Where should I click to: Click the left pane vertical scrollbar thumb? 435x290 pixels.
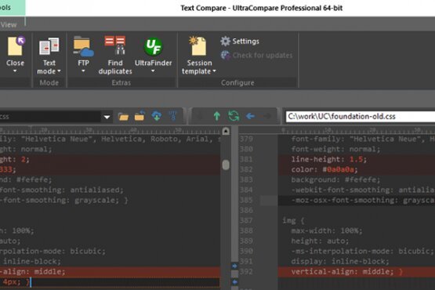(x=226, y=165)
